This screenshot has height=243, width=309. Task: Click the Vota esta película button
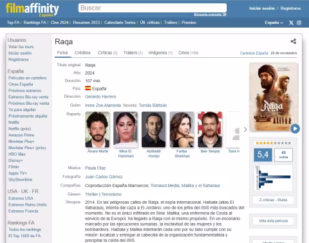273,221
